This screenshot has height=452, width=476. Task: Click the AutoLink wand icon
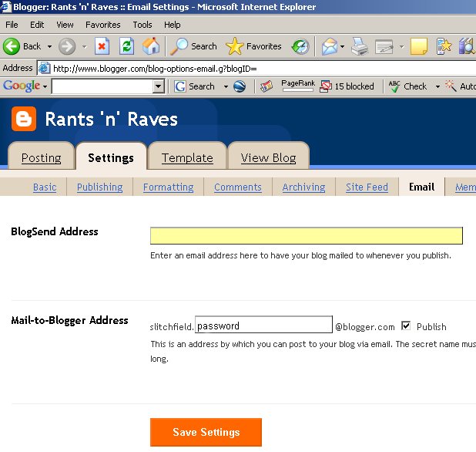click(x=451, y=86)
